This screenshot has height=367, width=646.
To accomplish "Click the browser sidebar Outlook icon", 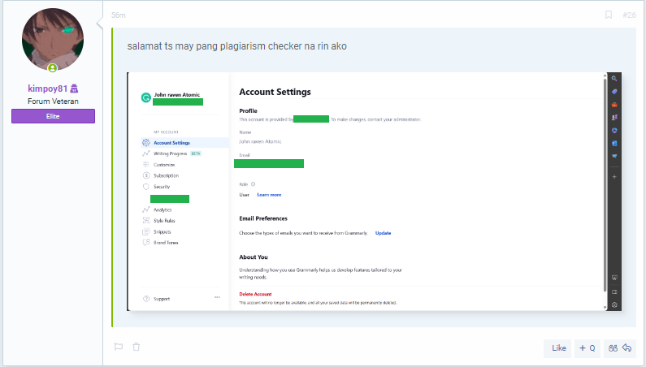I will (614, 144).
